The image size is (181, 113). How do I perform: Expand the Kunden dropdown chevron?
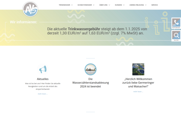click(124, 5)
